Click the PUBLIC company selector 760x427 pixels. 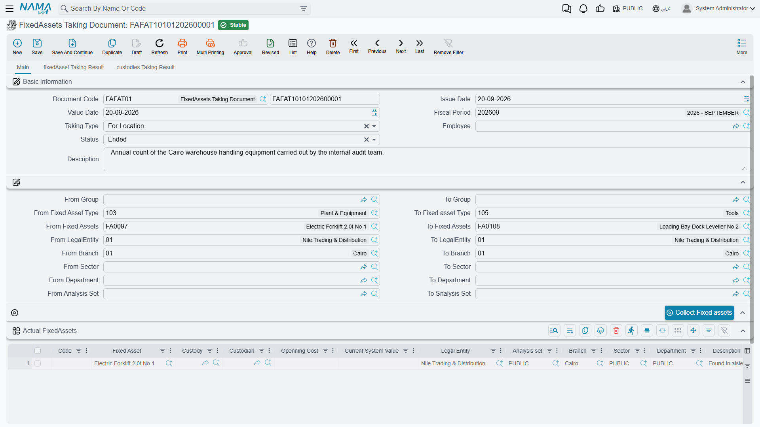[628, 9]
